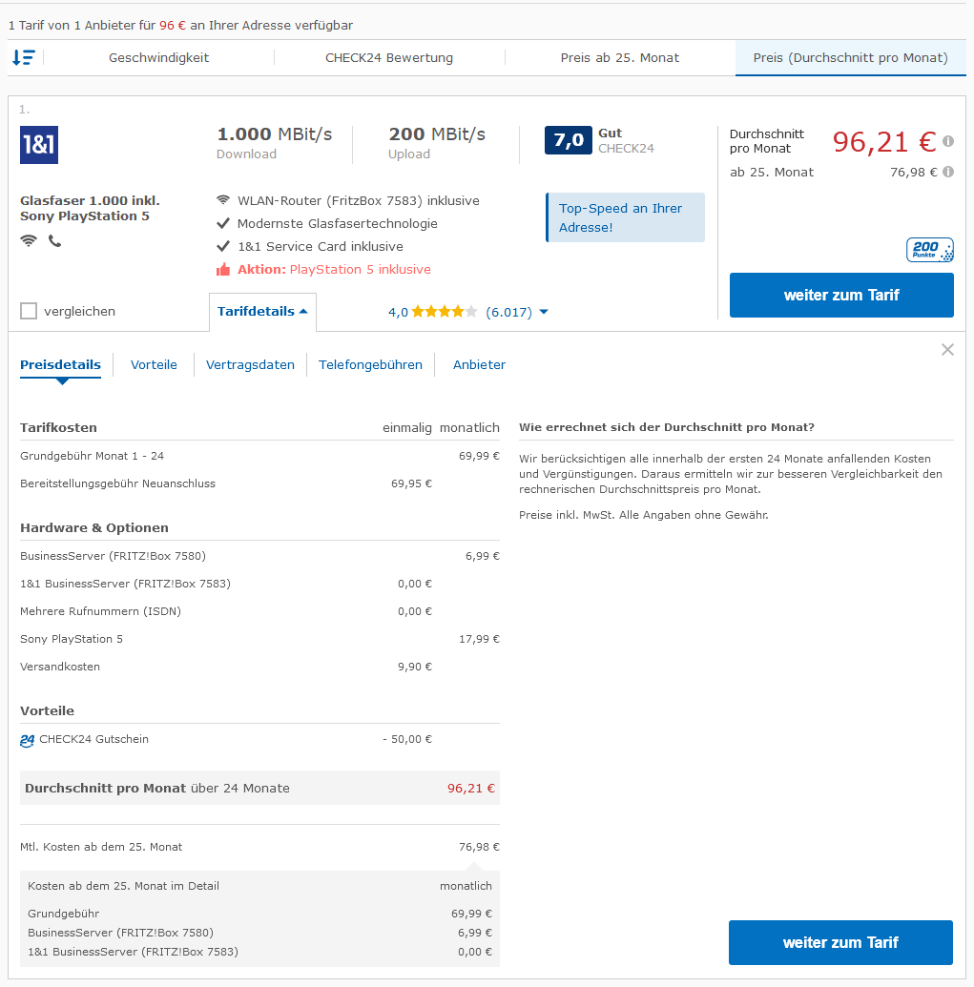
Task: Click upper weiter zum Tarif button
Action: tap(841, 296)
